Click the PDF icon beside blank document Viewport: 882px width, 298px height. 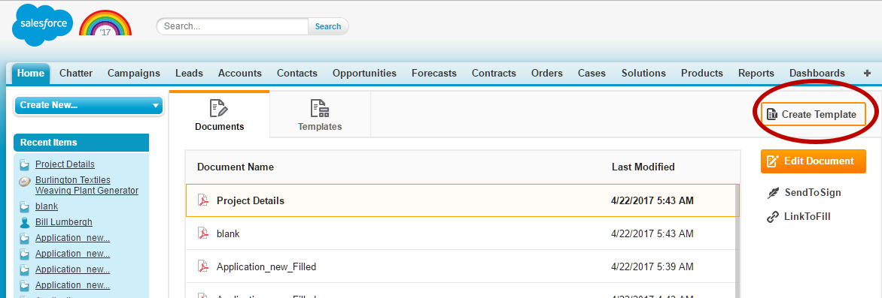(203, 233)
